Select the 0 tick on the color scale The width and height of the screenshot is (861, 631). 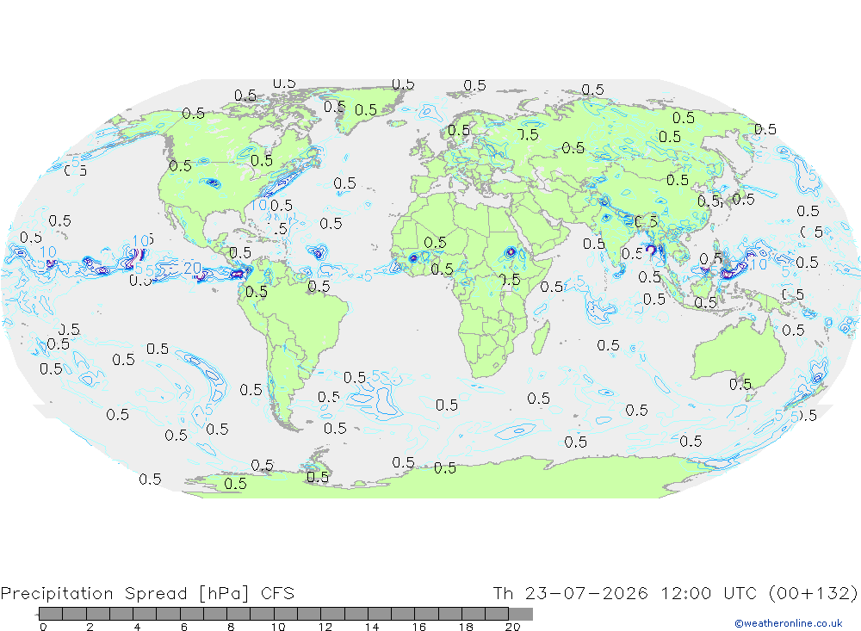(43, 628)
